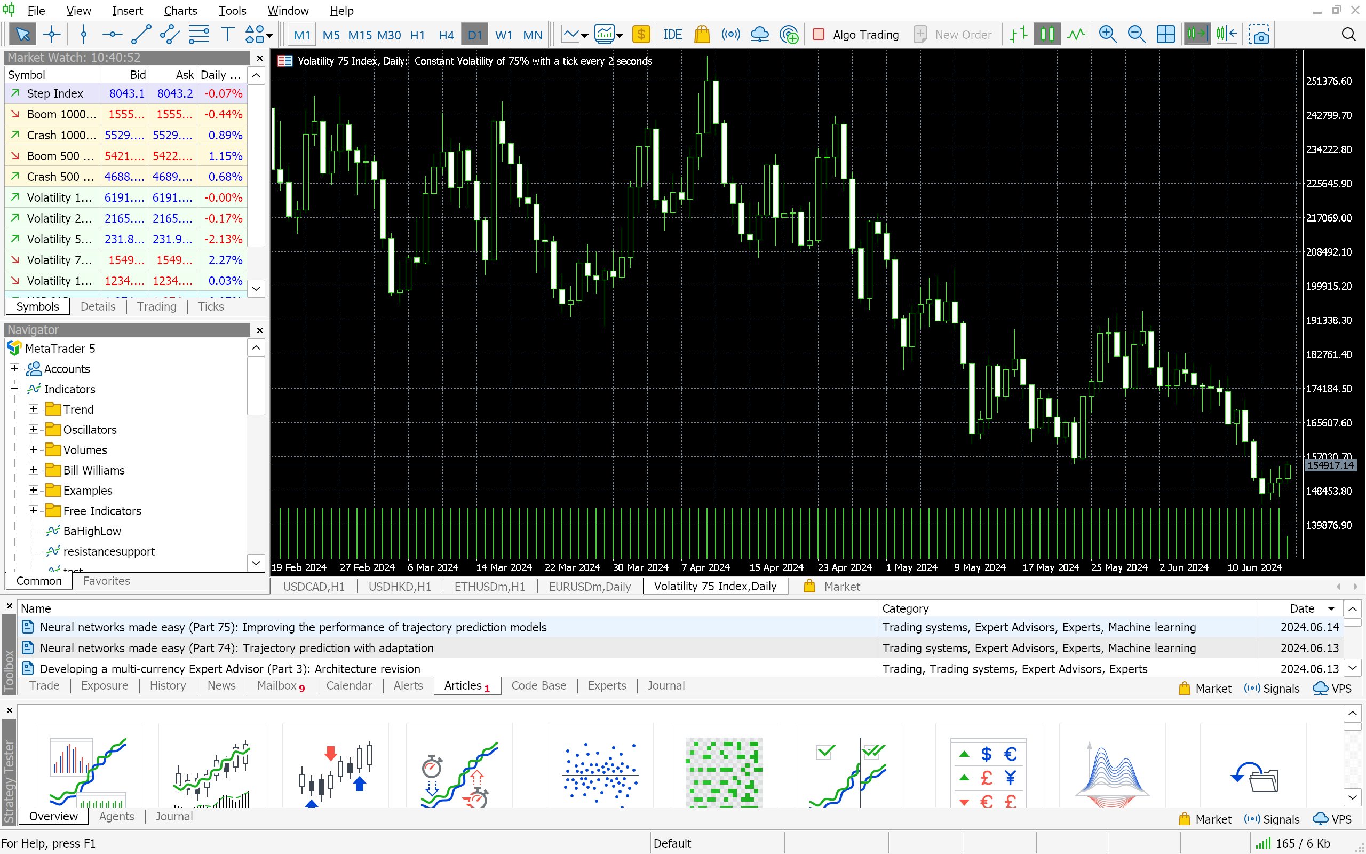Select H4 timeframe
Screen dimensions: 1366x854
[446, 35]
